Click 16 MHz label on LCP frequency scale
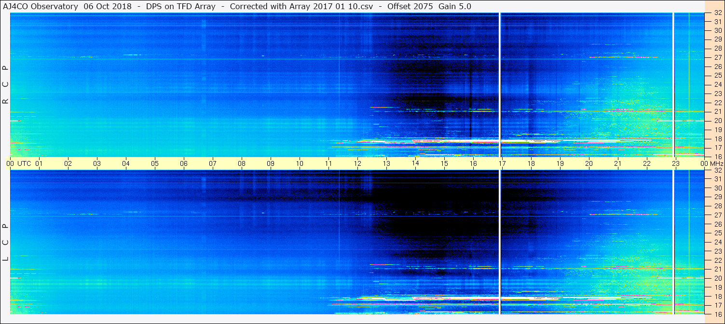 718,314
